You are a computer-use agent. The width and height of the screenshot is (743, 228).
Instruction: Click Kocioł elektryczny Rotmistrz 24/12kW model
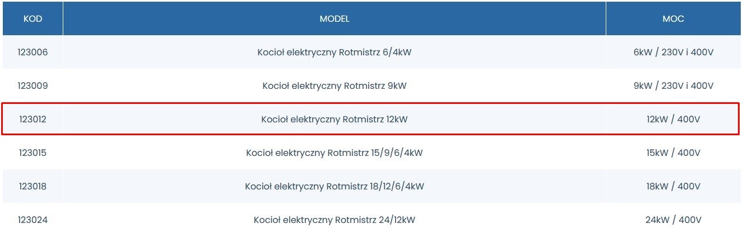click(335, 220)
